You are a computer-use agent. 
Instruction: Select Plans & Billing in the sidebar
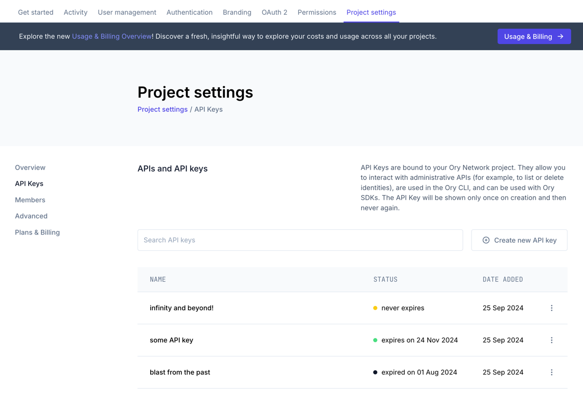(37, 232)
